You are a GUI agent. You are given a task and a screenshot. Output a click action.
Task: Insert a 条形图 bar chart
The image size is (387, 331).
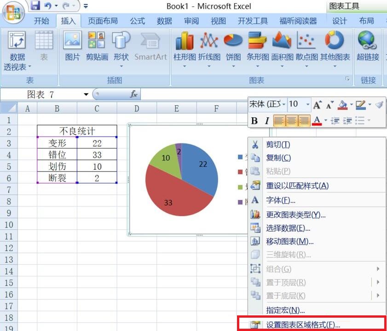[x=257, y=49]
